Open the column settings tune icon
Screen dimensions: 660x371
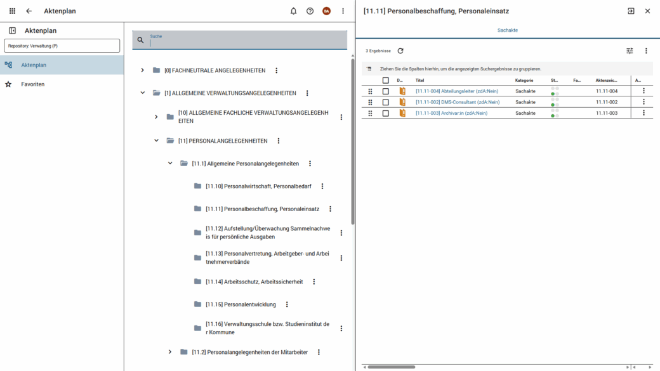(630, 51)
